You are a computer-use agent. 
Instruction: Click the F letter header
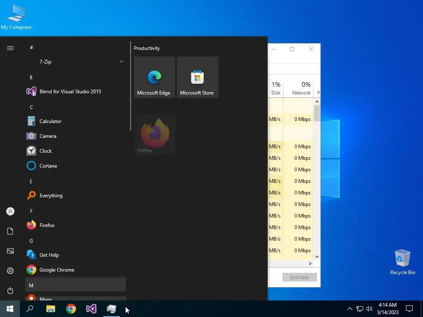[31, 211]
